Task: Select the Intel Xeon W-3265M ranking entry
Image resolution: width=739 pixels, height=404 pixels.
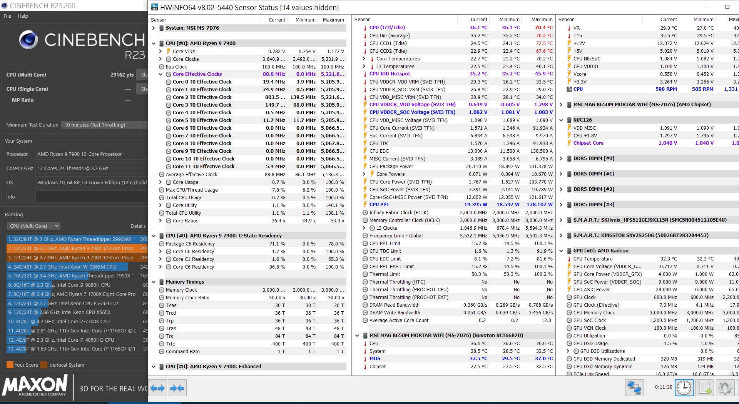Action: [x=77, y=267]
